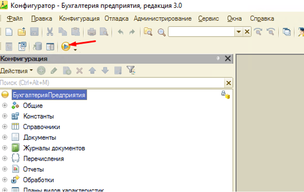This screenshot has height=192, width=304.
Task: Click the Поиск (Ctrl+Alt+M) search field
Action: click(112, 83)
